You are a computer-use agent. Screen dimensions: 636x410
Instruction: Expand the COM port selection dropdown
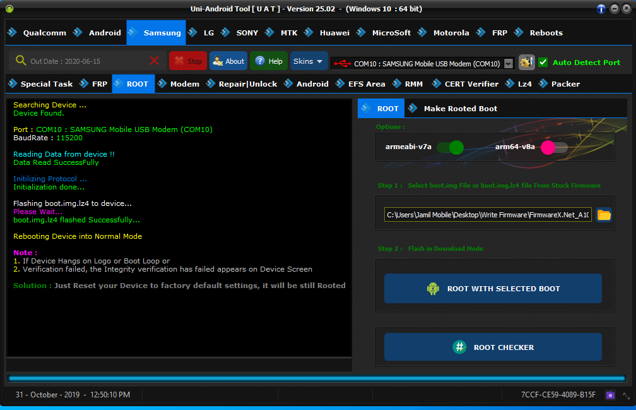(509, 64)
